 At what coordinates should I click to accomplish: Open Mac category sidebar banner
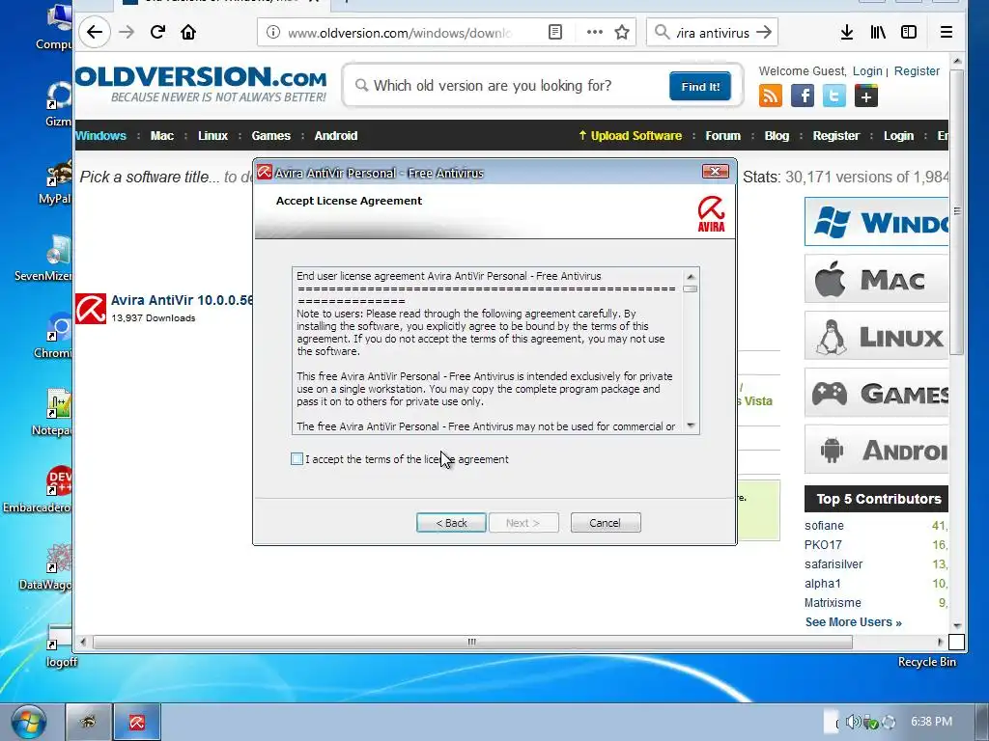click(x=877, y=279)
